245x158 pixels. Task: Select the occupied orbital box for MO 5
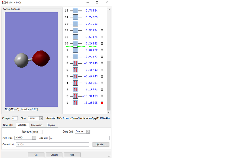pyautogui.click(x=76, y=76)
